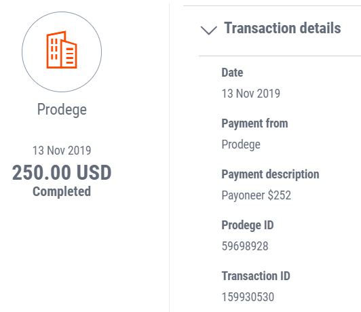Select the Transaction ID number 159930530
Viewport: 361px width, 312px height.
(248, 297)
